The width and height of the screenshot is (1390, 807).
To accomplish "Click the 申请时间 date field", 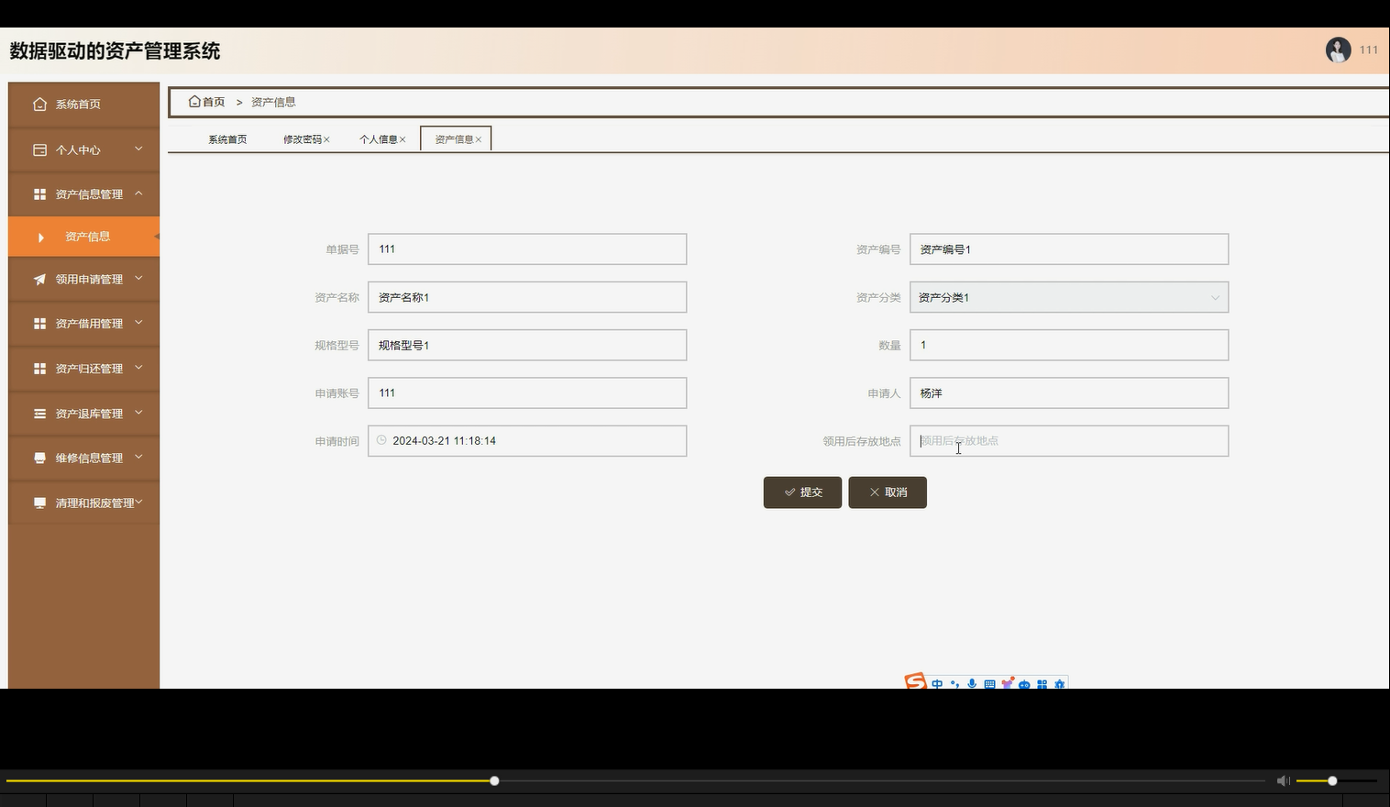I will [x=527, y=441].
